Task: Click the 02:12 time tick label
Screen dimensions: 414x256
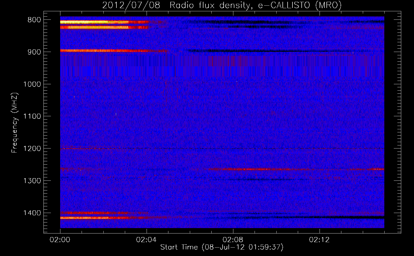Action: click(319, 240)
